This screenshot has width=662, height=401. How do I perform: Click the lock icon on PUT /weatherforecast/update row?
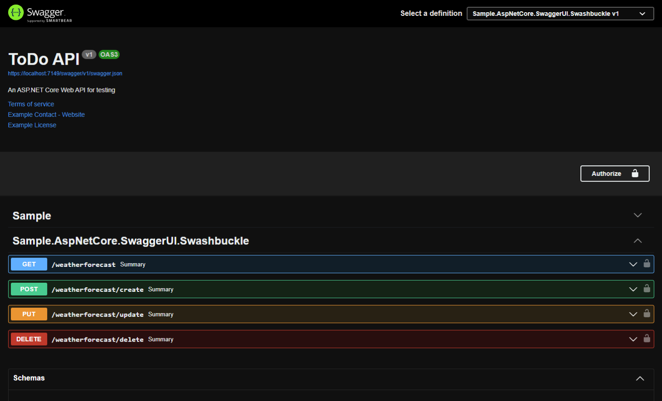(x=647, y=313)
